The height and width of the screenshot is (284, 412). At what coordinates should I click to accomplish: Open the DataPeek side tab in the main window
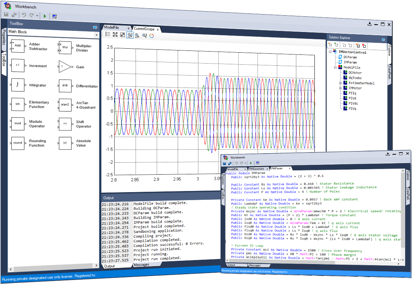point(390,73)
